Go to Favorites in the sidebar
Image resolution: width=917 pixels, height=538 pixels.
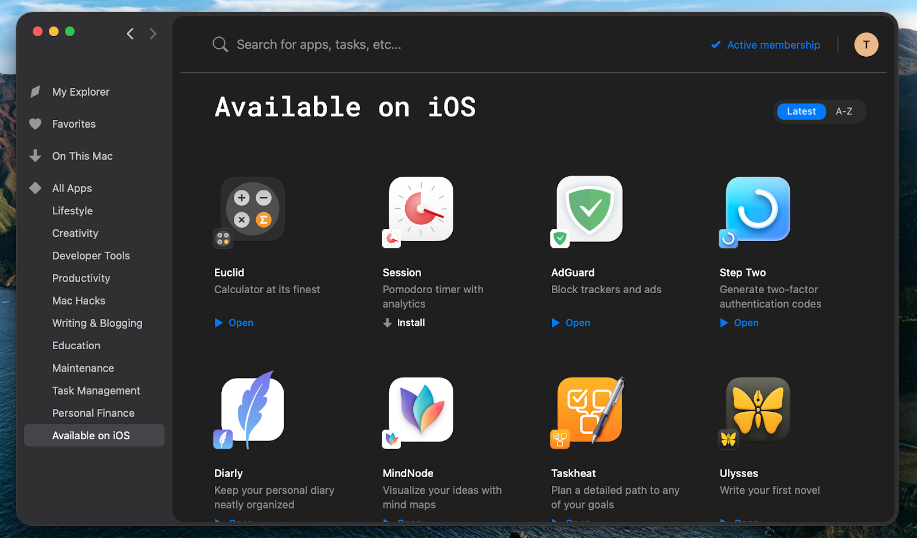click(74, 124)
